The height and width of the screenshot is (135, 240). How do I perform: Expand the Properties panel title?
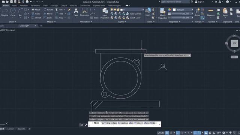pyautogui.click(x=174, y=22)
